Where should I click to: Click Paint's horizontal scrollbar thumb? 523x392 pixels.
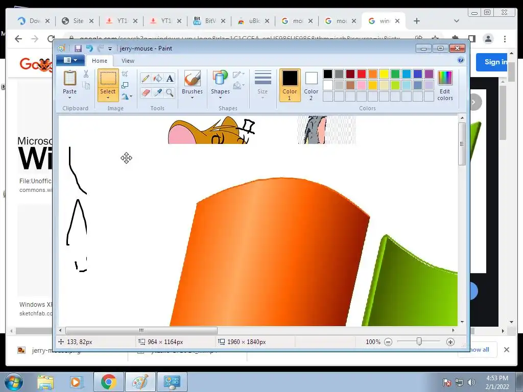(141, 330)
